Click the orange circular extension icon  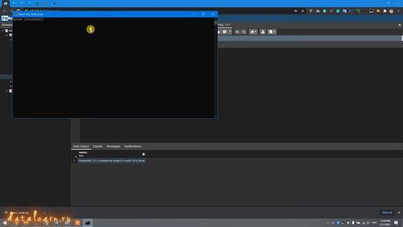[x=378, y=11]
